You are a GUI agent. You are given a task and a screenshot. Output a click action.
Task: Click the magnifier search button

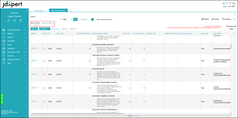click(x=76, y=19)
